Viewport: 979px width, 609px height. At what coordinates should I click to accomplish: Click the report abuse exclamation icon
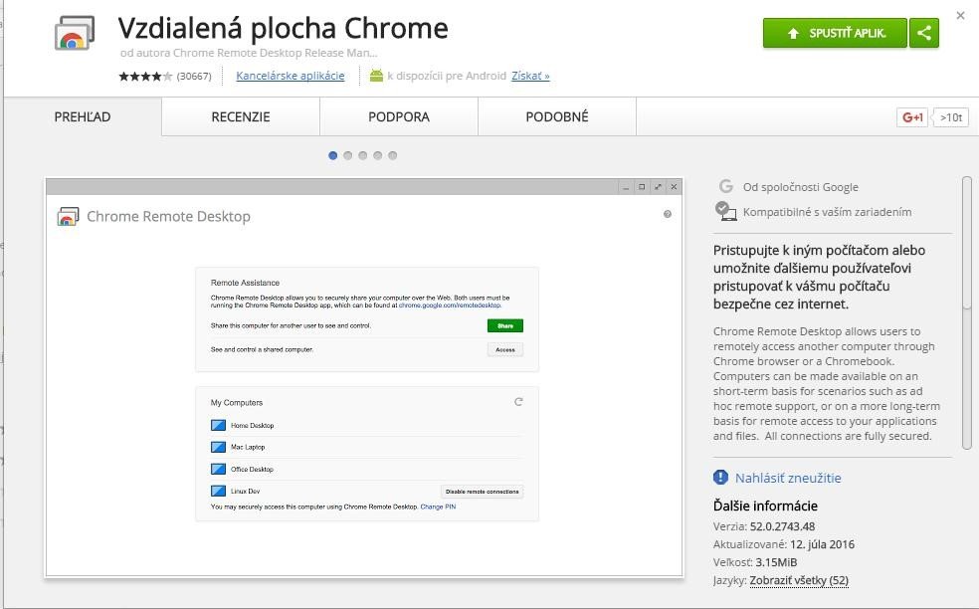(x=721, y=478)
